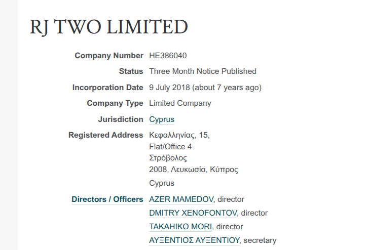Open director AZER MAMEDOV's profile link
367x250 pixels.
point(181,199)
